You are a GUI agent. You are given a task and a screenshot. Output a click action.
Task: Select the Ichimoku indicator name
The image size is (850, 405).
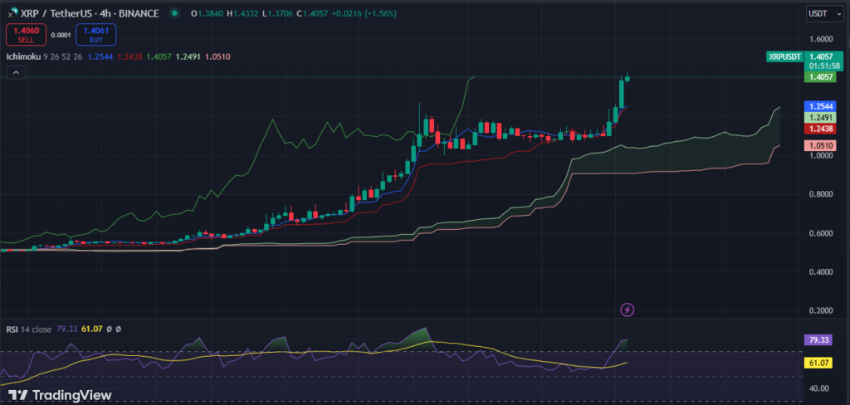click(x=22, y=56)
